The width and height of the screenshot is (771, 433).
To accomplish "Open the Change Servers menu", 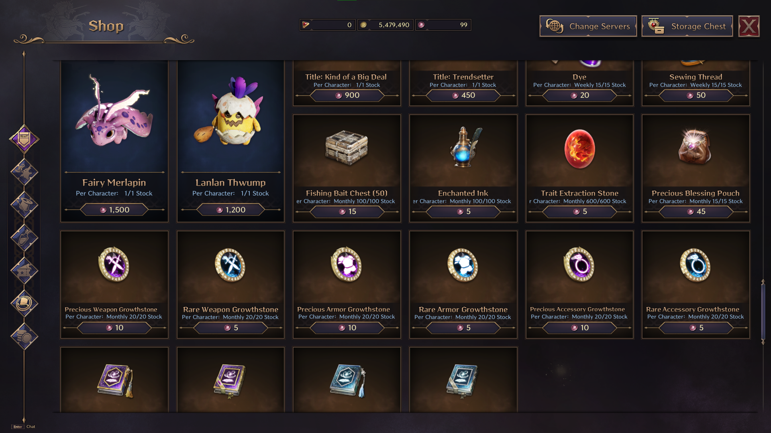I will [588, 26].
